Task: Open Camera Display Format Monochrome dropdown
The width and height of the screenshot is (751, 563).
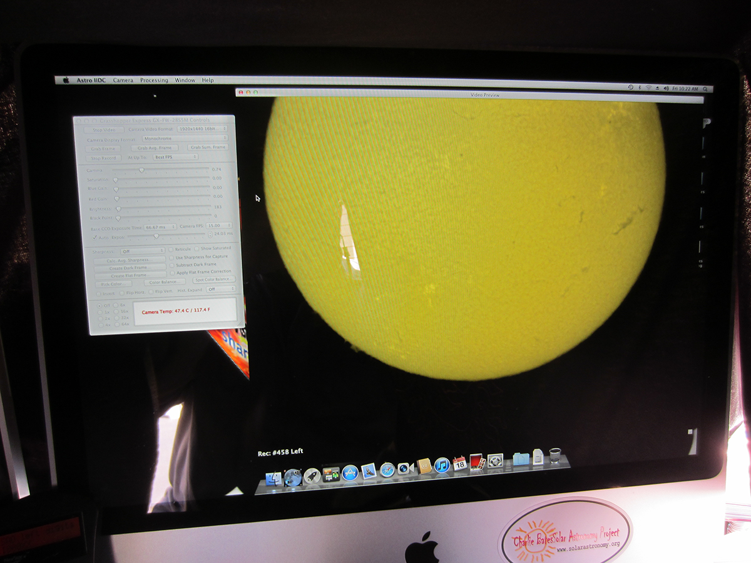Action: (185, 138)
